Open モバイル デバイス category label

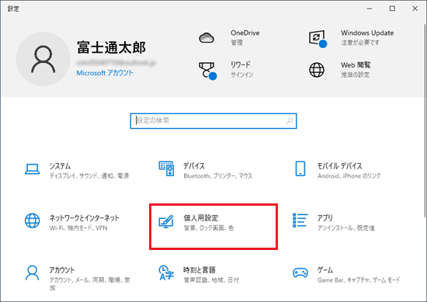pos(339,166)
